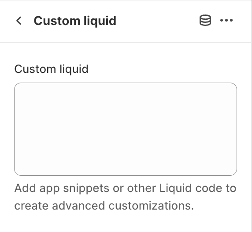
Task: Click the help text about app snippets
Action: [x=125, y=197]
